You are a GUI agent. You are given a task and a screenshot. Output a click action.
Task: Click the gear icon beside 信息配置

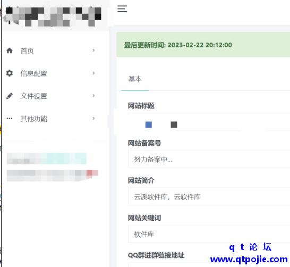[x=10, y=73]
